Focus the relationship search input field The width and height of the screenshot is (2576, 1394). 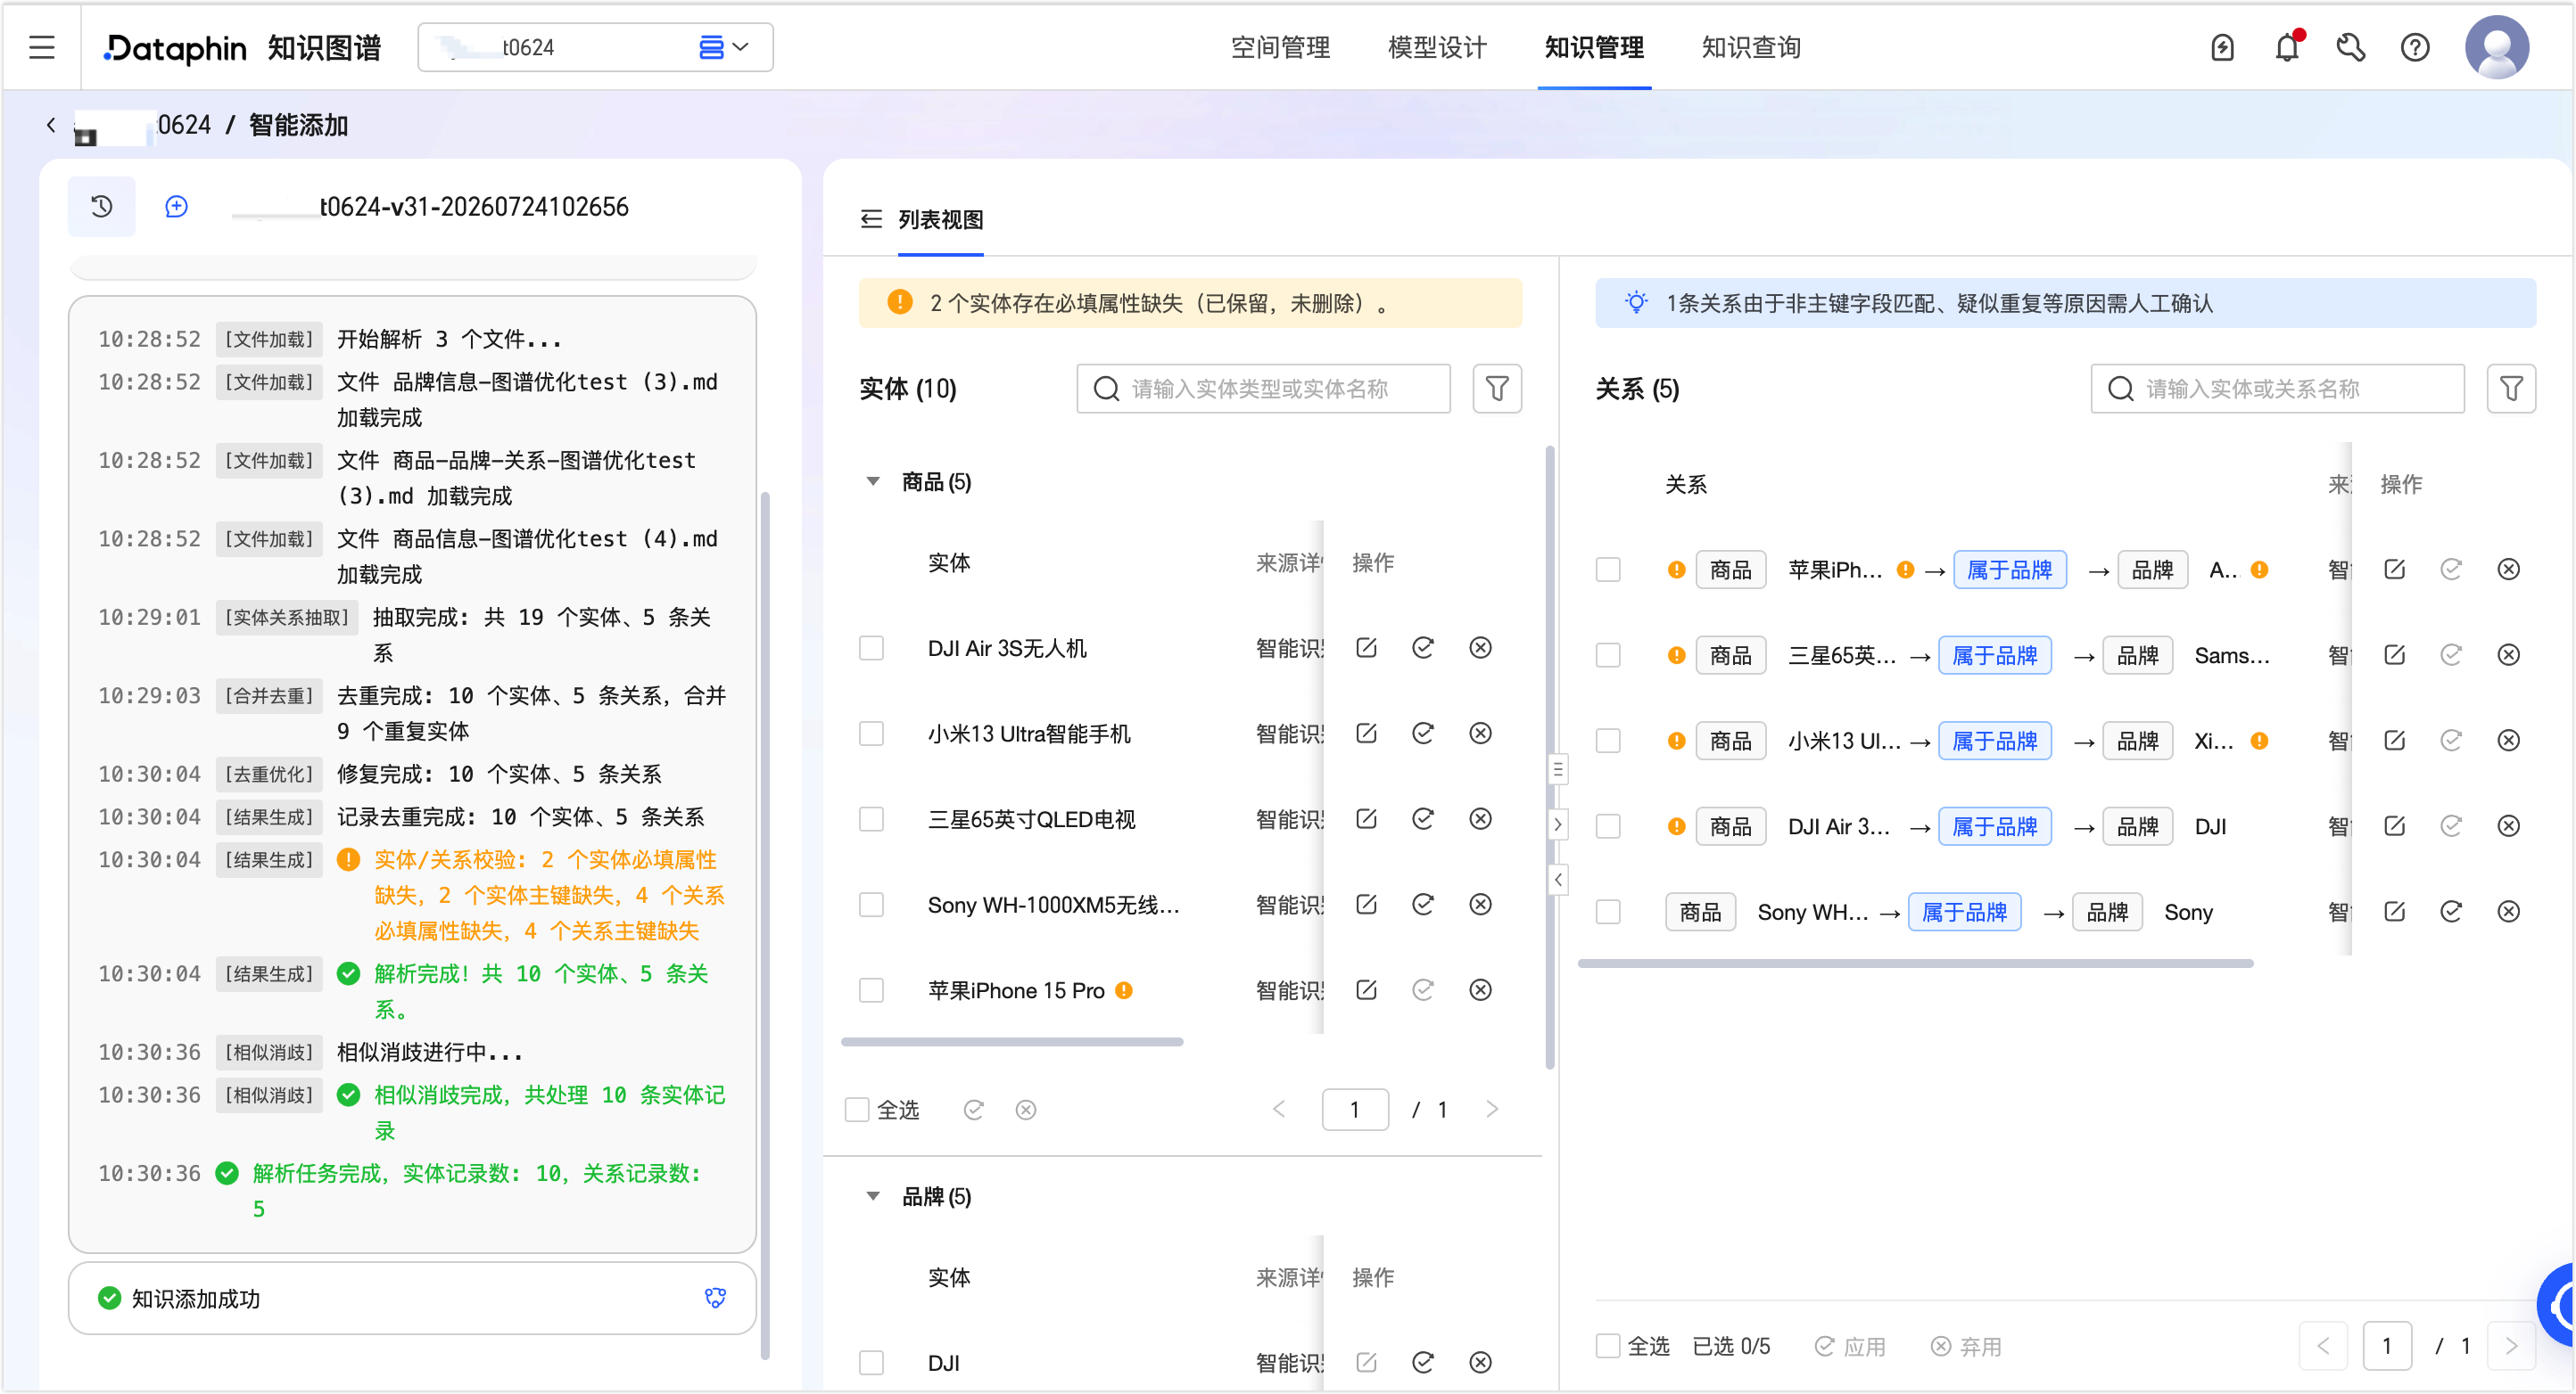pyautogui.click(x=2276, y=389)
